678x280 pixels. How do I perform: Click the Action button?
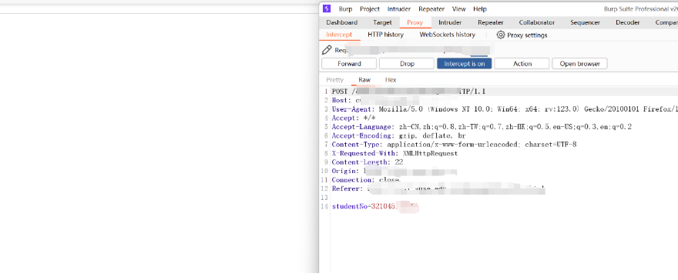[522, 64]
